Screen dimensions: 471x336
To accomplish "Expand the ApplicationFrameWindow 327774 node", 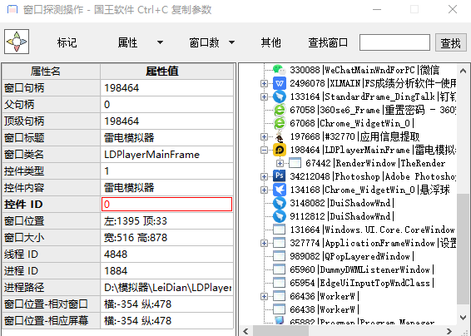I will 264,243.
